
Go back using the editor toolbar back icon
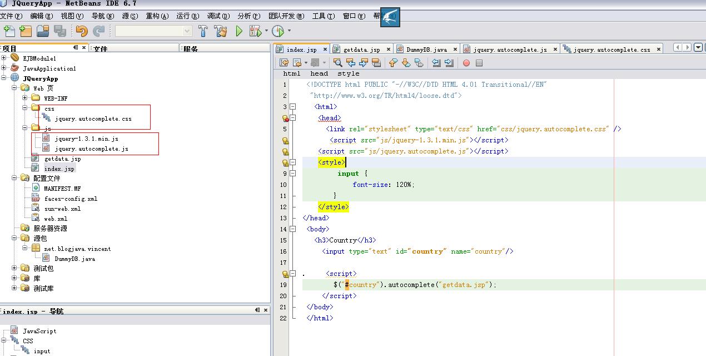[x=297, y=63]
